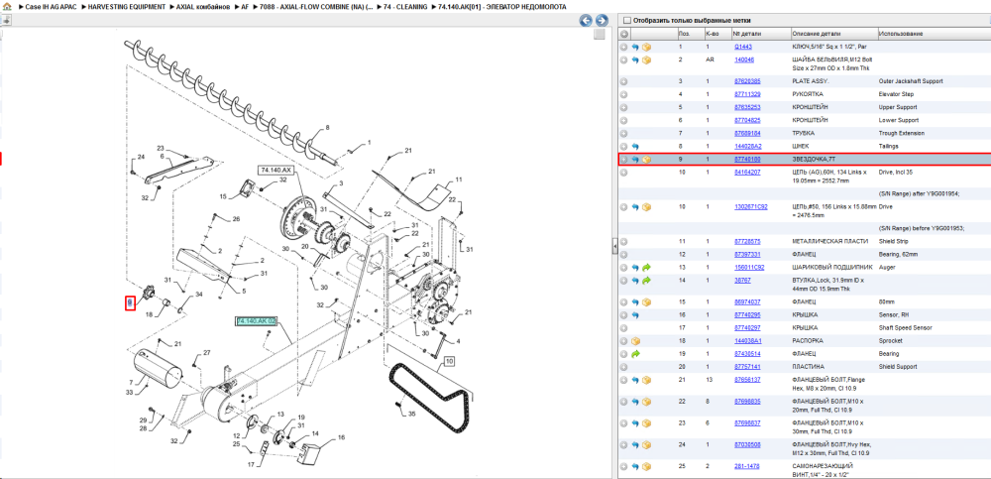Click the box icon in row Q1443
This screenshot has height=479, width=991.
[x=646, y=47]
